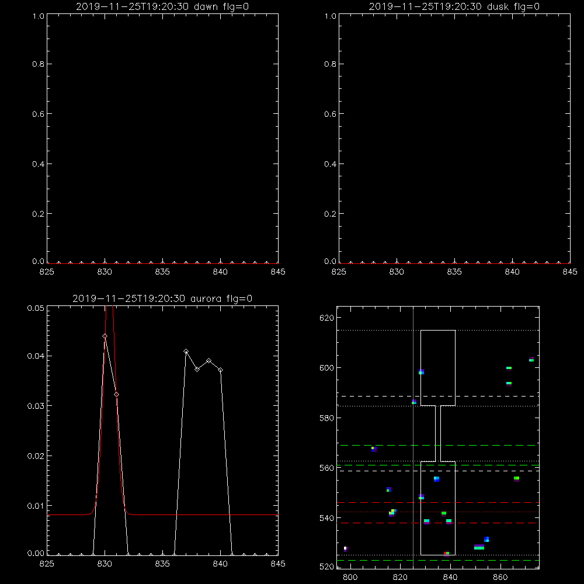
Task: Click the dawn plot 0.4 y-axis label
Action: coord(39,164)
